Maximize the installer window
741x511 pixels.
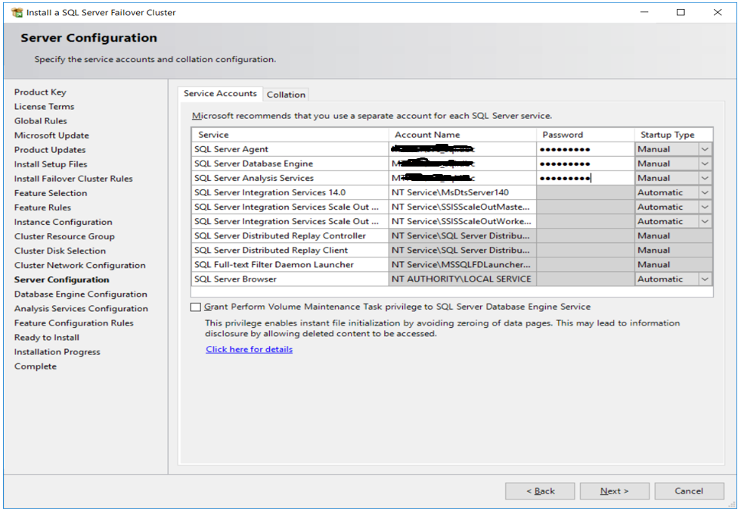point(681,12)
